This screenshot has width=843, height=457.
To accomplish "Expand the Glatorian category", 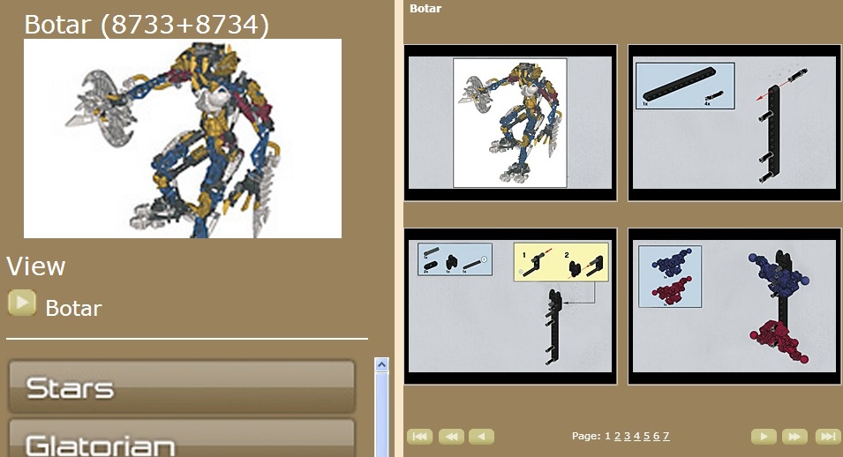I will point(181,438).
